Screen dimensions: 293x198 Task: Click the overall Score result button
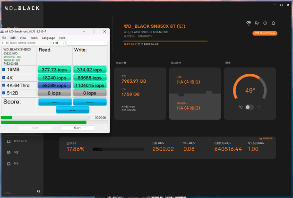[x=72, y=110]
